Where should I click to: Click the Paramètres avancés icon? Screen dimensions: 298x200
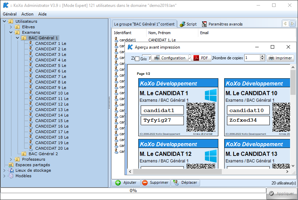point(204,24)
